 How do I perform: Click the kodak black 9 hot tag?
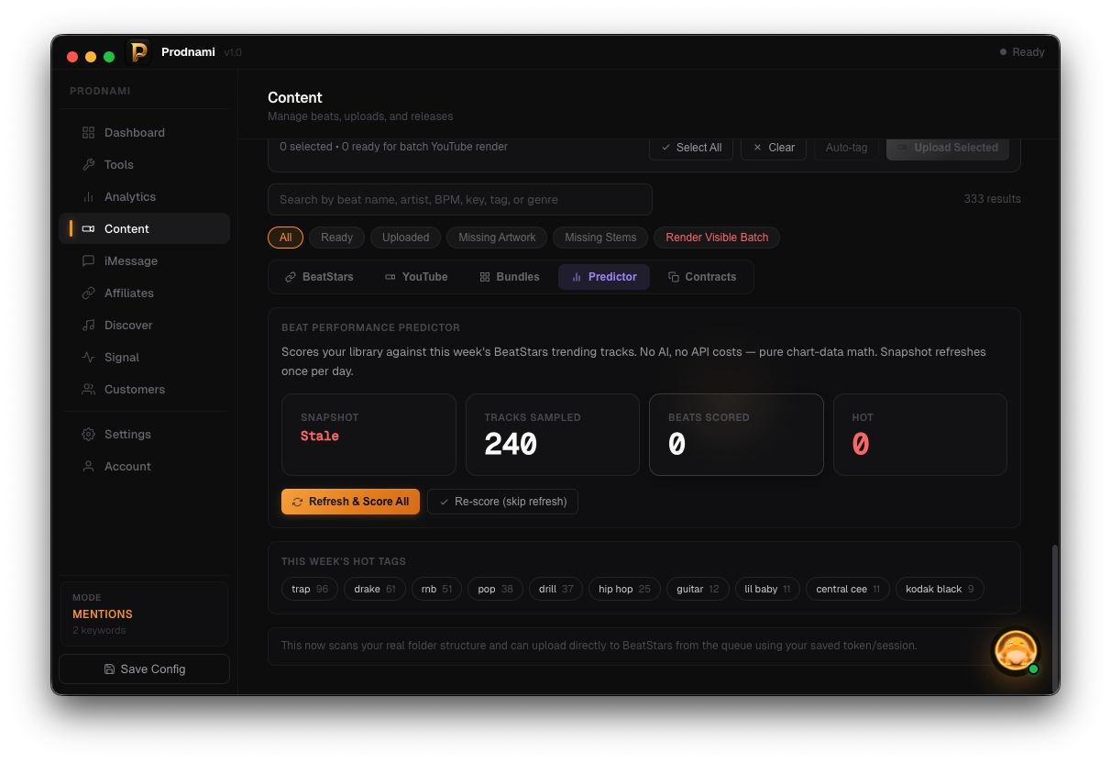(940, 589)
